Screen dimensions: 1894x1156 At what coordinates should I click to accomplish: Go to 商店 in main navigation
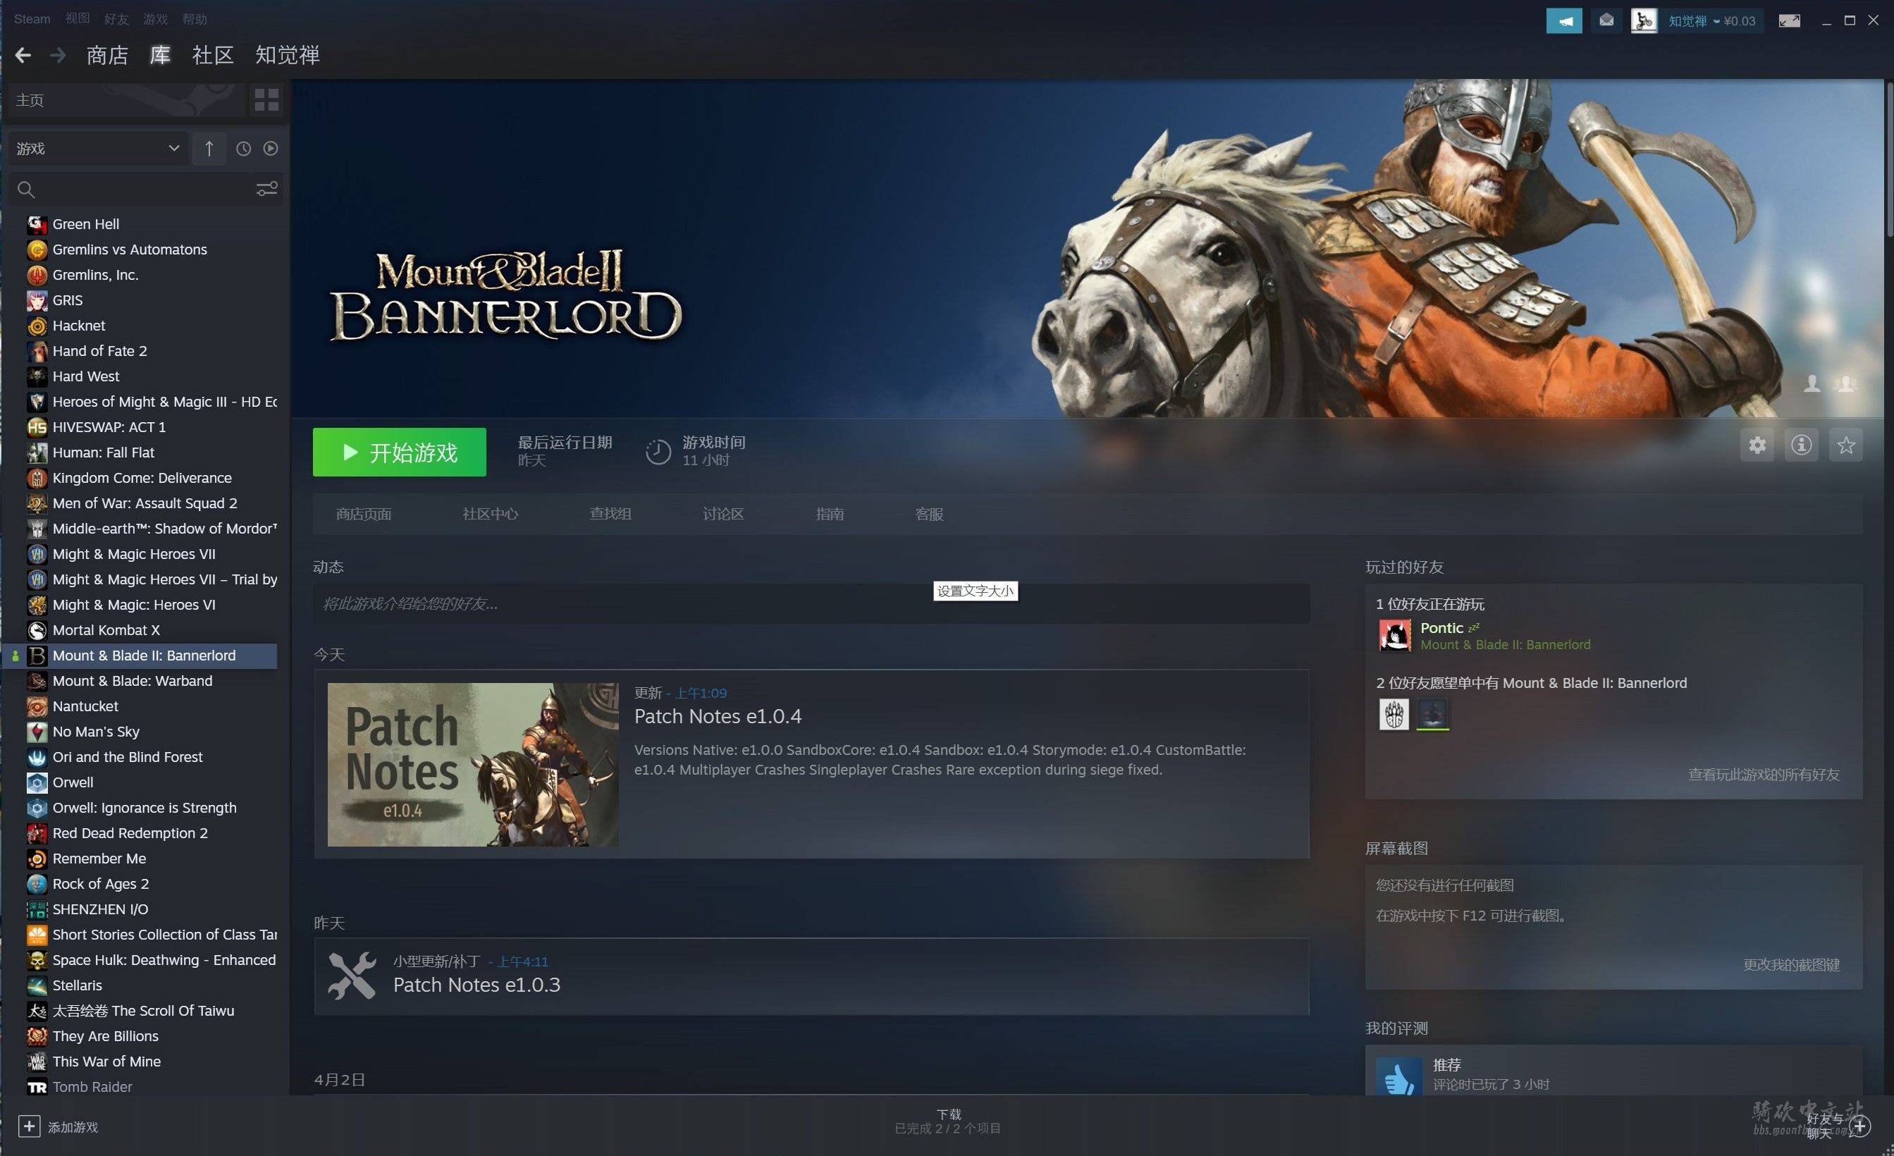[108, 56]
